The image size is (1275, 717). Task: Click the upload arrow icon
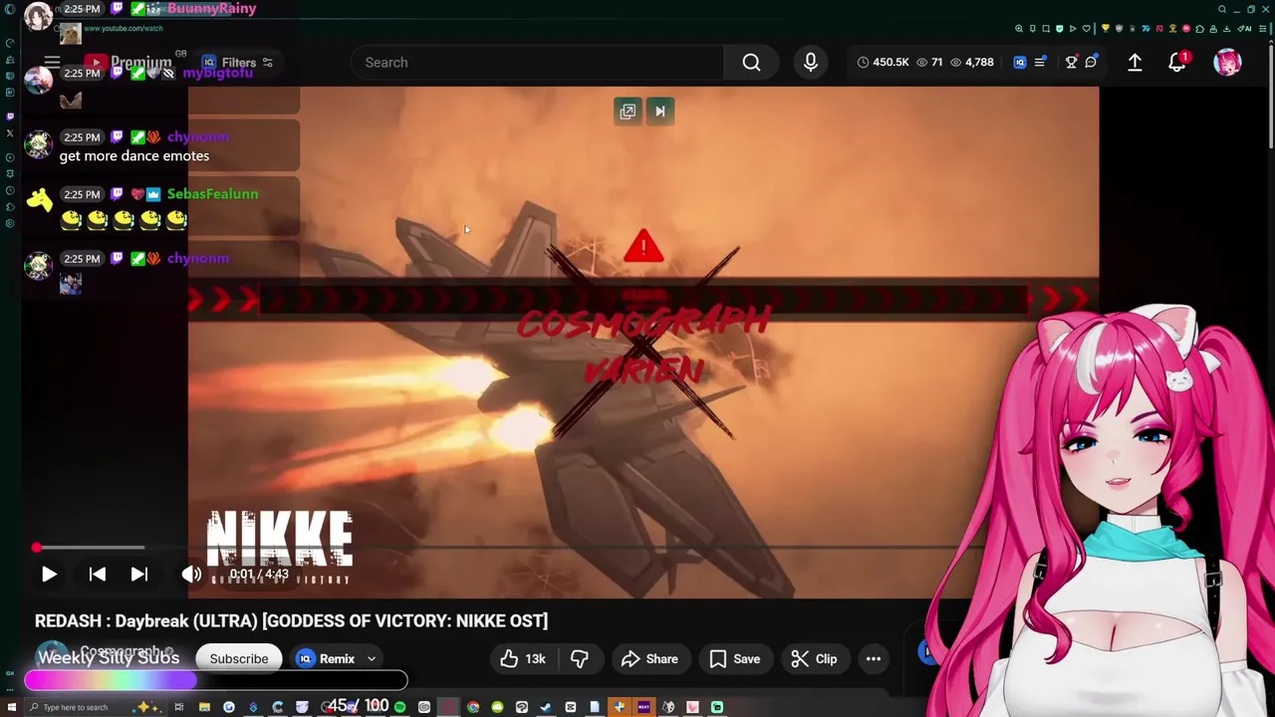1135,63
